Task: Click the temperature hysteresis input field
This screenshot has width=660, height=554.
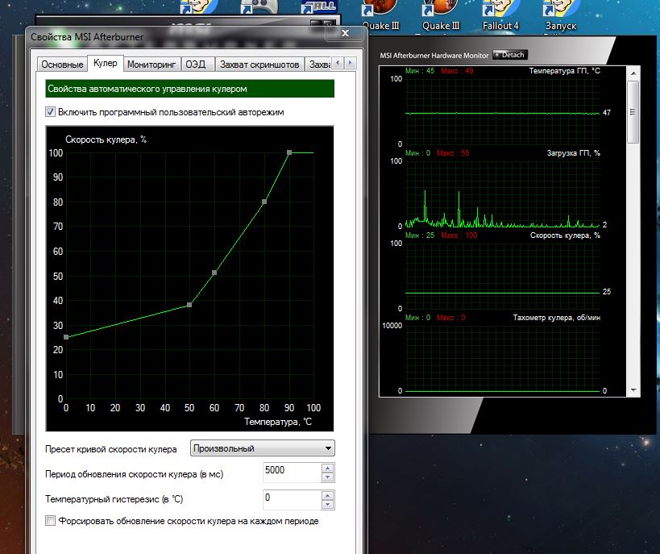Action: pyautogui.click(x=290, y=498)
